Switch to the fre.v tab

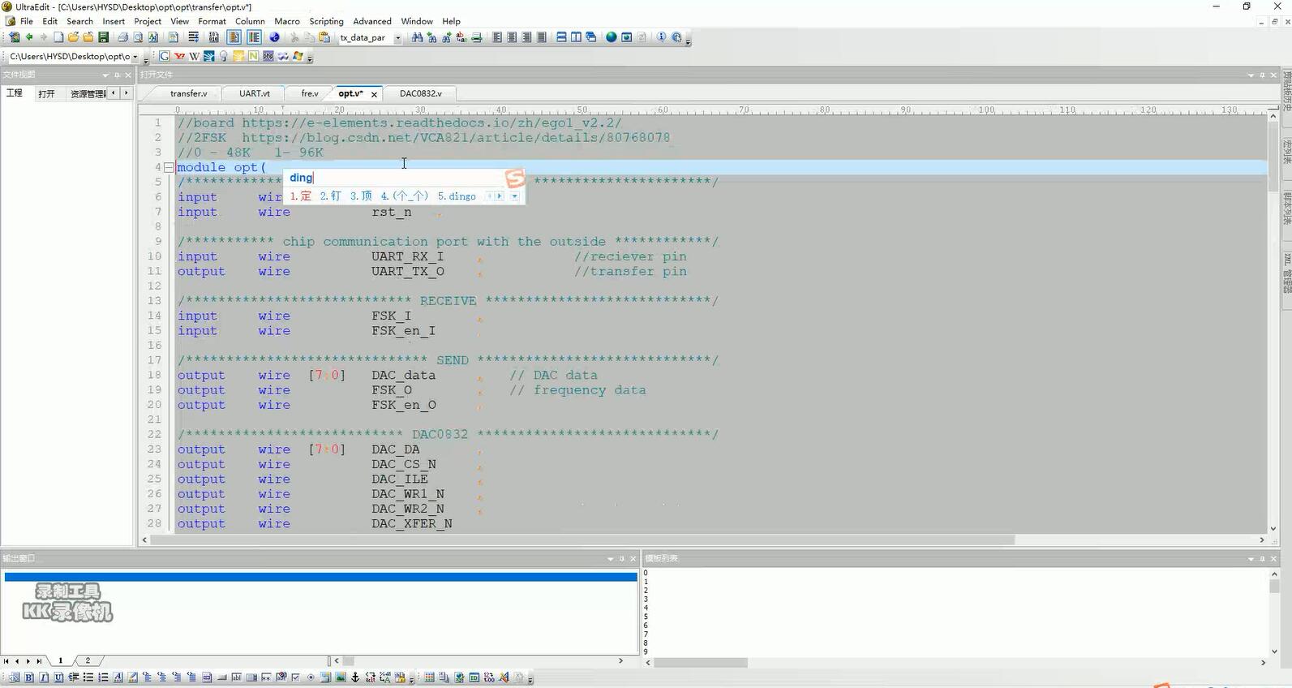click(x=310, y=93)
